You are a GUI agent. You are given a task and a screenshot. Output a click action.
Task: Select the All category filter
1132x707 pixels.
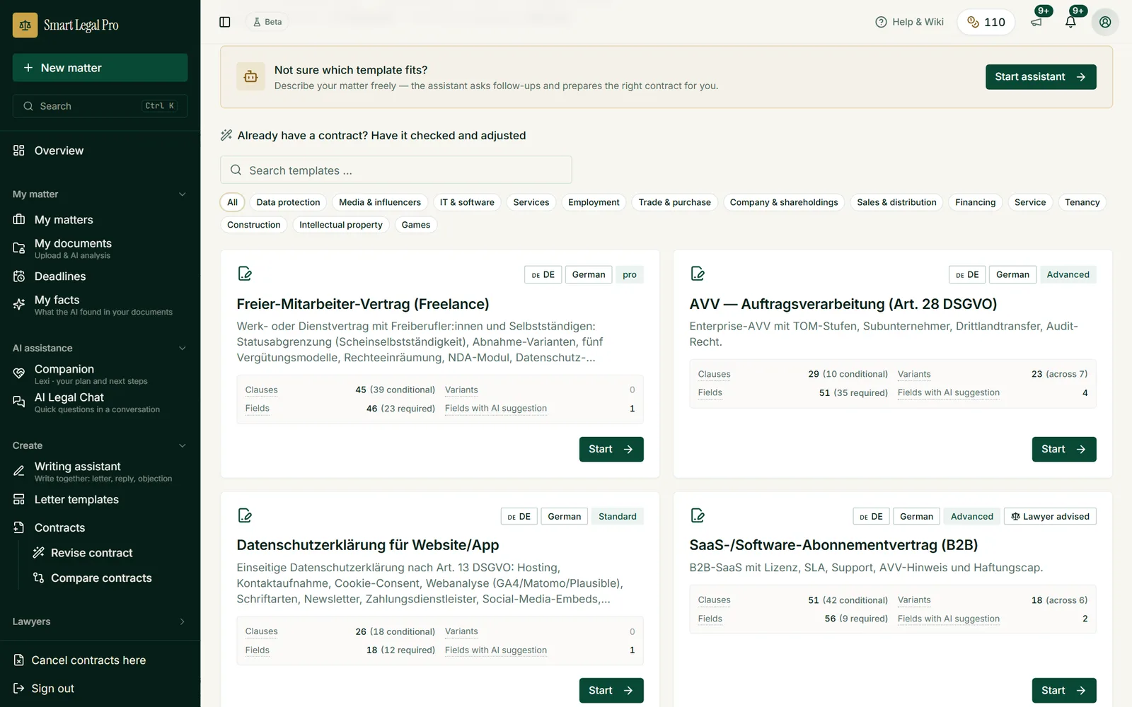[232, 202]
